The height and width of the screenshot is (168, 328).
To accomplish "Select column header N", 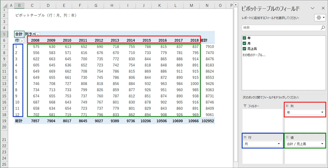I will click(x=207, y=5).
